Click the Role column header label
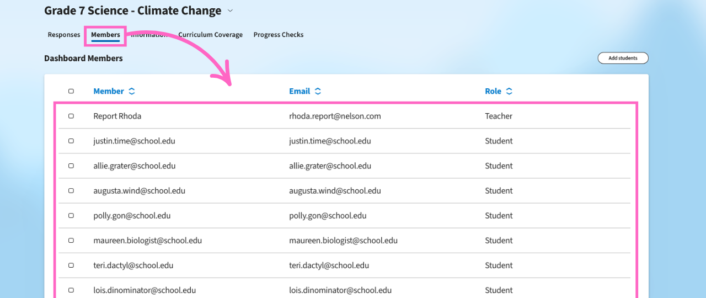706x298 pixels. tap(493, 91)
